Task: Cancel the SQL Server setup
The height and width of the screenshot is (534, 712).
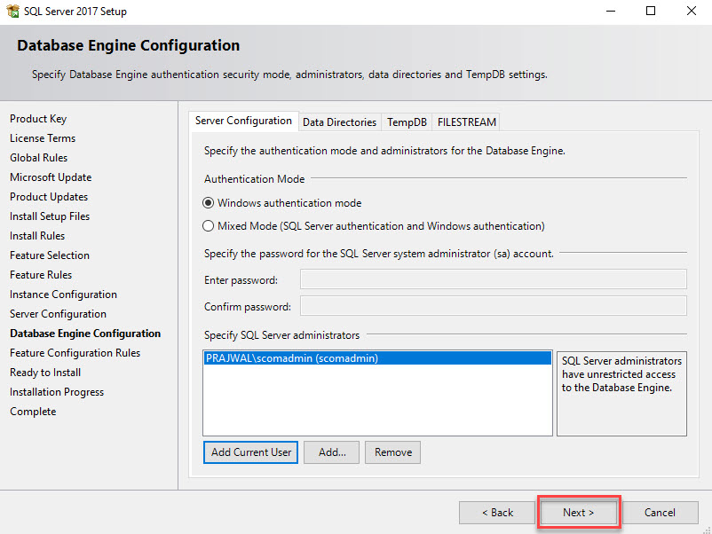Action: click(x=660, y=513)
